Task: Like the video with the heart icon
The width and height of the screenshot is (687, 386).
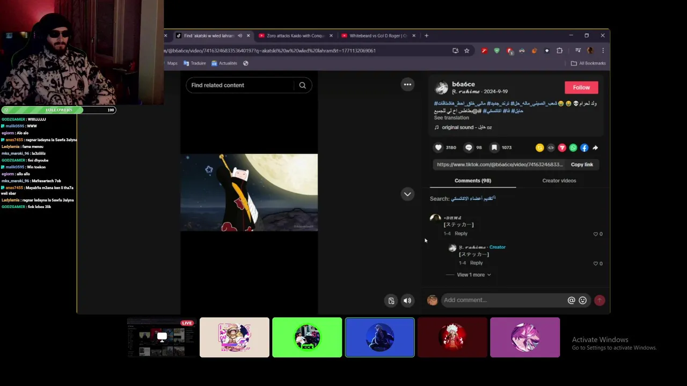Action: coord(438,147)
